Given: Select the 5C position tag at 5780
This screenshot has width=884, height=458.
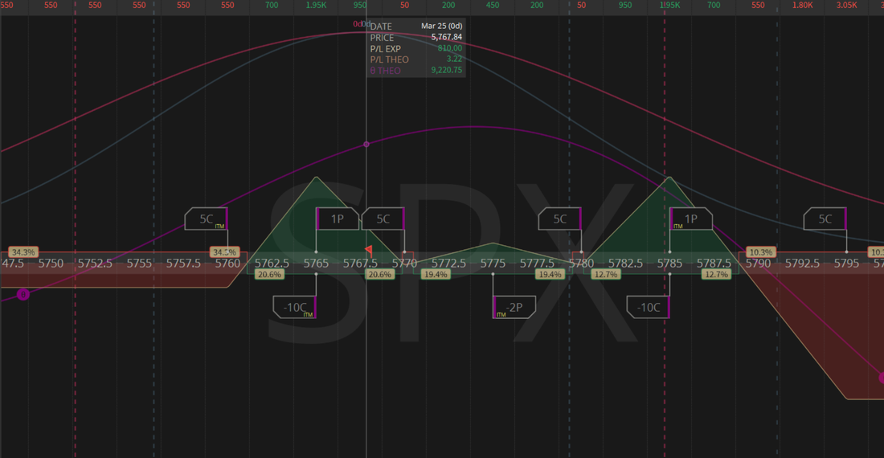Looking at the screenshot, I should pyautogui.click(x=560, y=219).
